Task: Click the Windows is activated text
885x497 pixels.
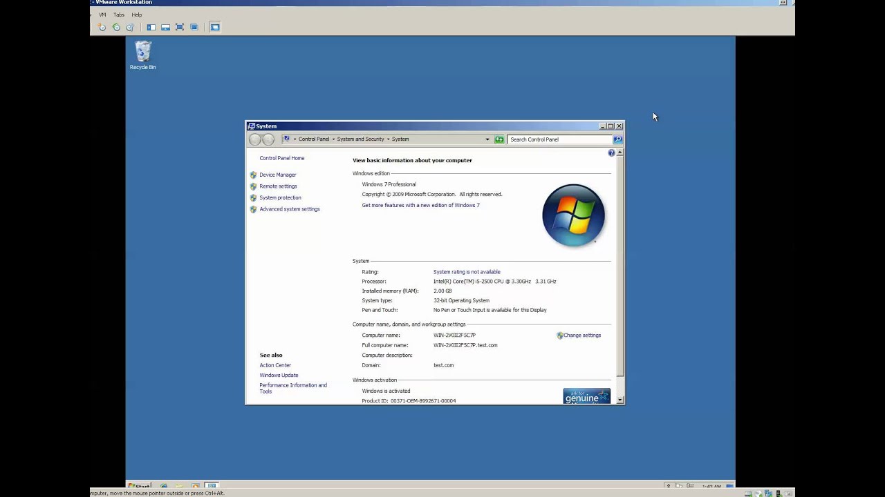Action: pos(386,391)
